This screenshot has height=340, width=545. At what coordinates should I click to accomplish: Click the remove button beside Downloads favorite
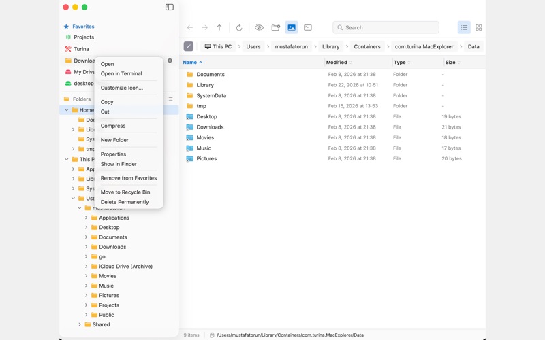[170, 61]
